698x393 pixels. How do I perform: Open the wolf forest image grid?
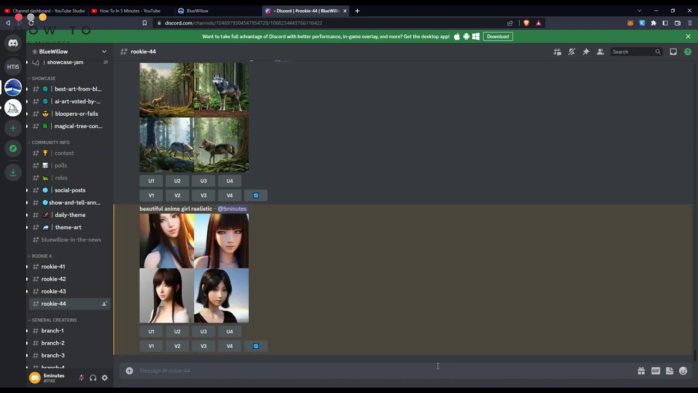[194, 117]
